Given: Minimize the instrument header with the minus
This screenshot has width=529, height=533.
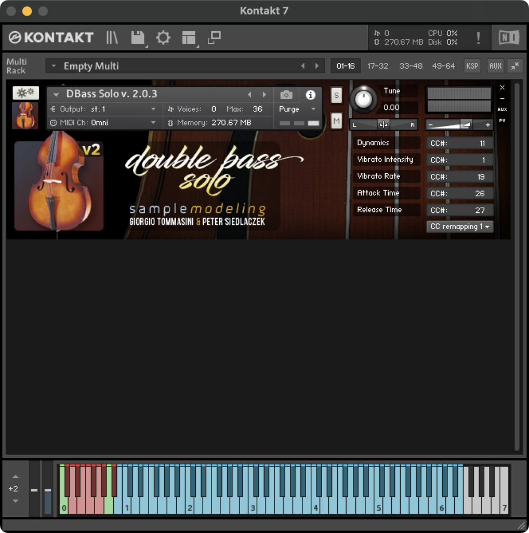Looking at the screenshot, I should [502, 98].
